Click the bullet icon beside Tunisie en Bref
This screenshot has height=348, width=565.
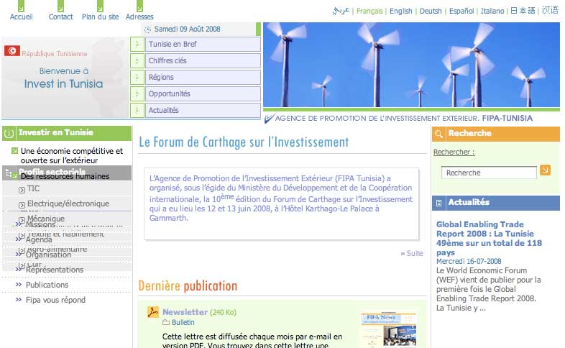tap(137, 45)
